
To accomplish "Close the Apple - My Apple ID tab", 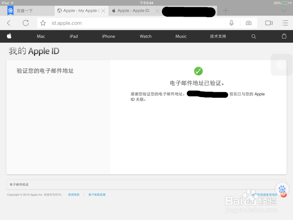I will 103,11.
